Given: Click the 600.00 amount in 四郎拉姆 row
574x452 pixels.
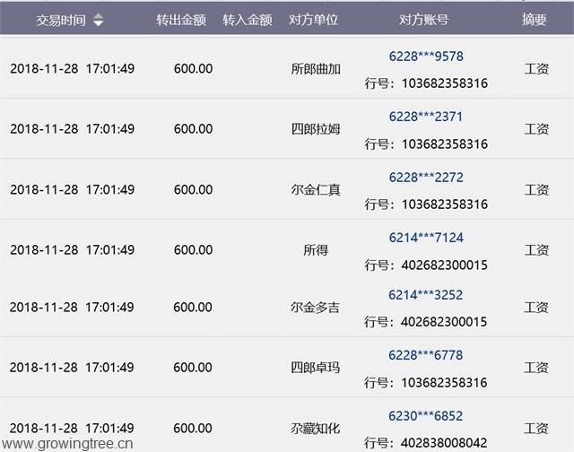Looking at the screenshot, I should 193,129.
